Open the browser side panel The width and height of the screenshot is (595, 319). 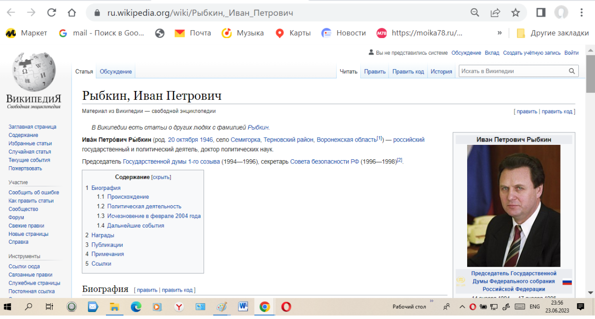pyautogui.click(x=541, y=13)
